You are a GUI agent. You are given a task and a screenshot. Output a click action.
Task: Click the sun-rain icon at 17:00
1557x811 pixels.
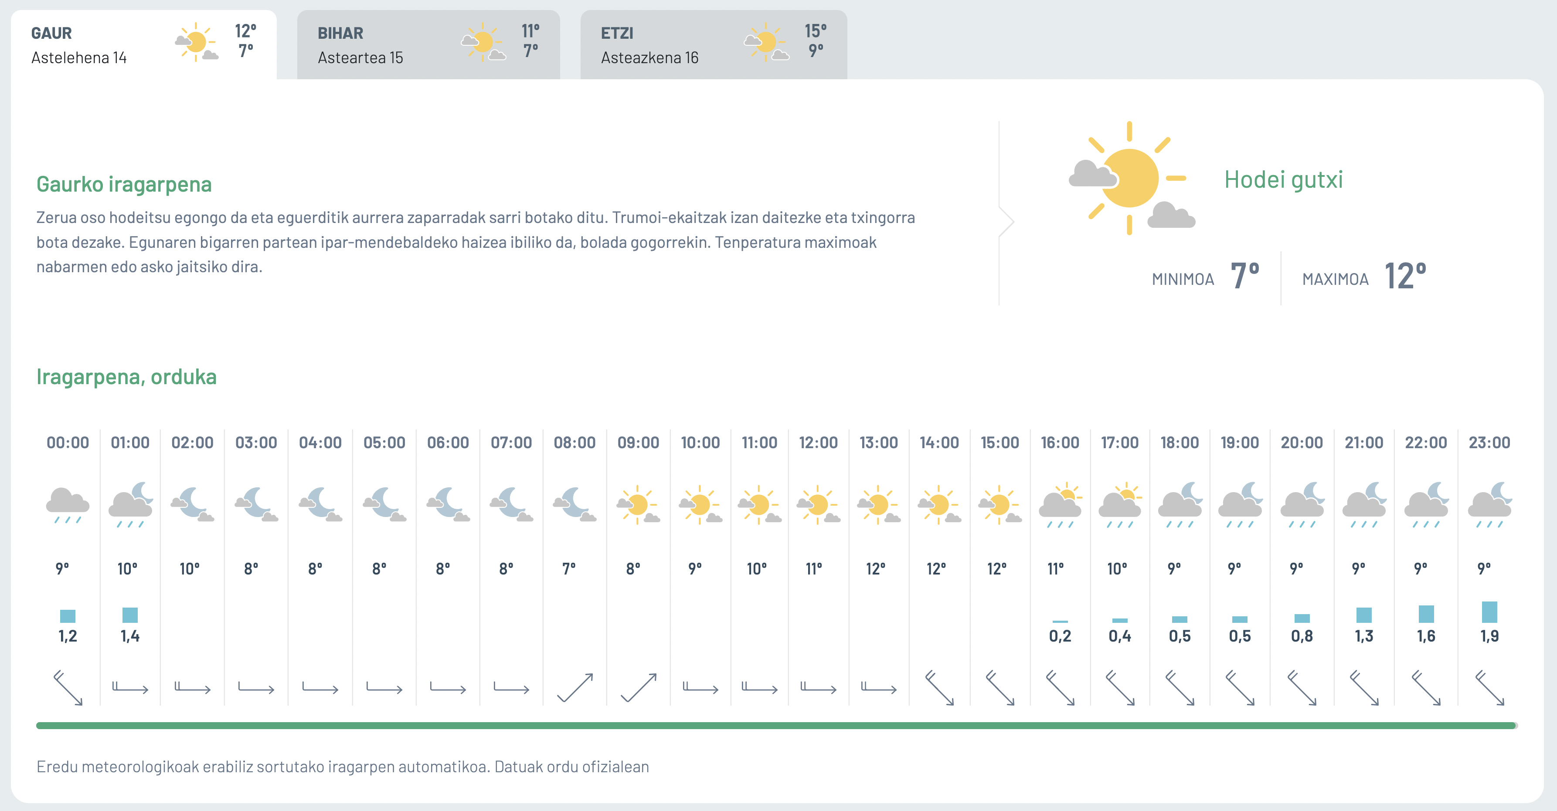tap(1120, 505)
